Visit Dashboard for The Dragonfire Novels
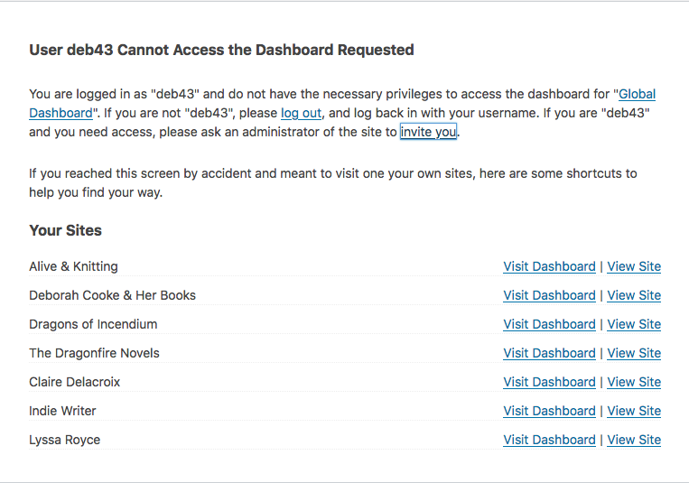 click(x=549, y=353)
